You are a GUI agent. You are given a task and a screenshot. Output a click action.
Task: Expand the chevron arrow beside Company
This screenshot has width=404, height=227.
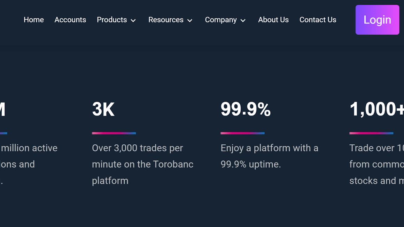pyautogui.click(x=243, y=21)
